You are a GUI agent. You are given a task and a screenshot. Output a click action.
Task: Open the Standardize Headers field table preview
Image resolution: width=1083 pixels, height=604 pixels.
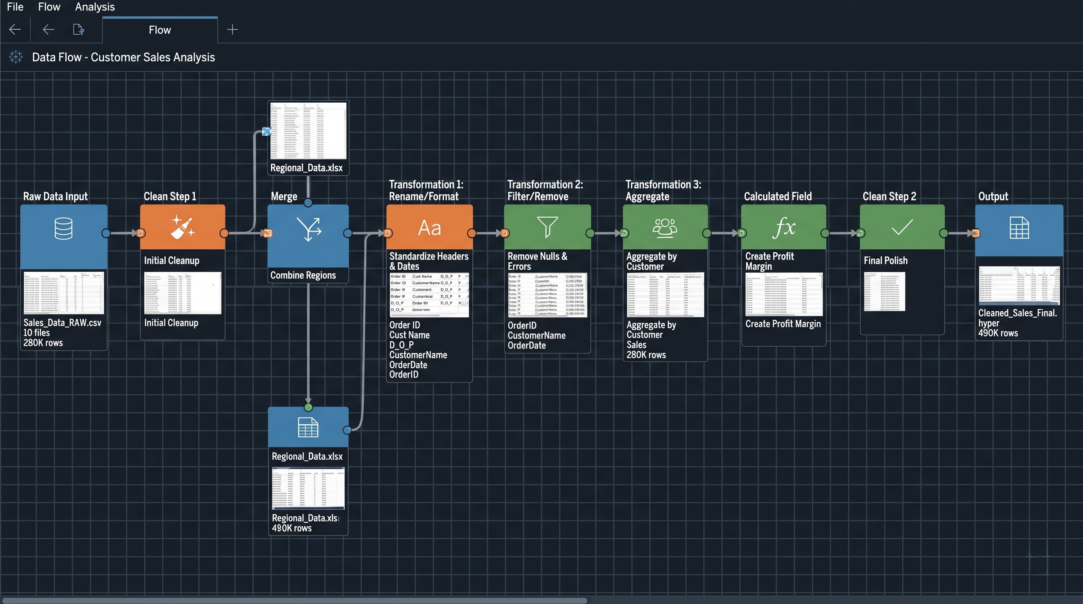click(x=429, y=295)
